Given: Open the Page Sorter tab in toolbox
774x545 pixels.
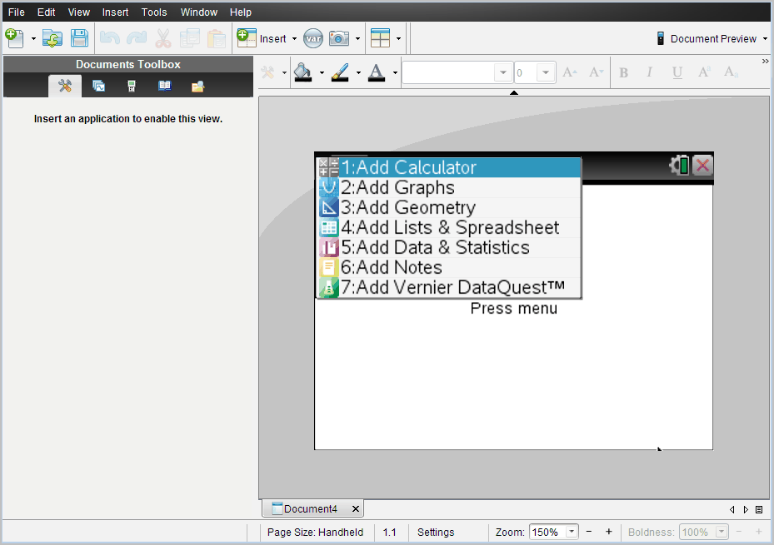Looking at the screenshot, I should pos(98,86).
